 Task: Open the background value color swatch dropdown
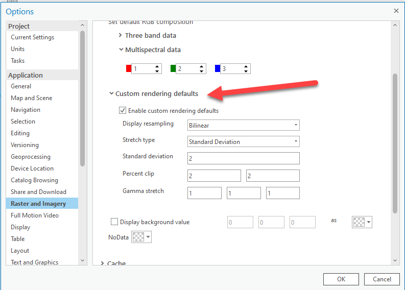tap(362, 222)
